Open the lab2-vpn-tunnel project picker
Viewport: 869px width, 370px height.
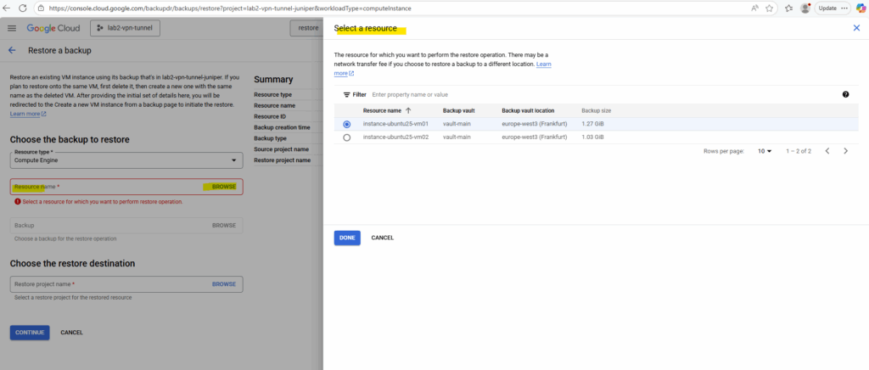coord(125,28)
